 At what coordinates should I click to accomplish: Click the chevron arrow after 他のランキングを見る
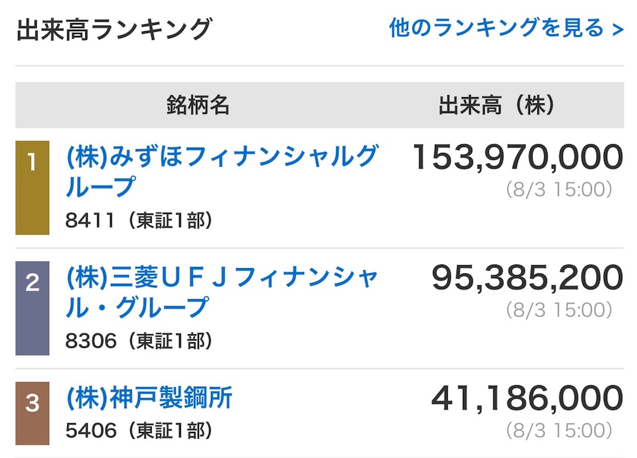[x=618, y=30]
